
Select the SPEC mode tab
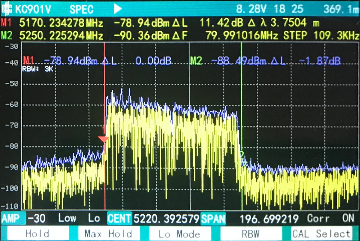pyautogui.click(x=81, y=9)
